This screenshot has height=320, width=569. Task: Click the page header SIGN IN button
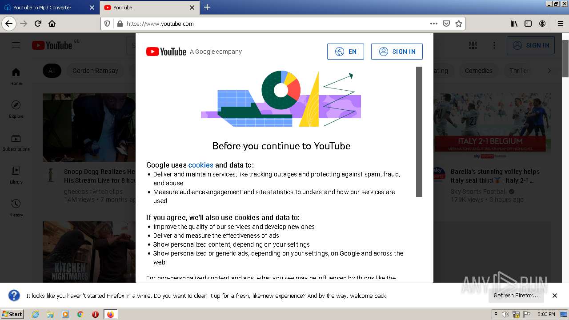coord(531,45)
